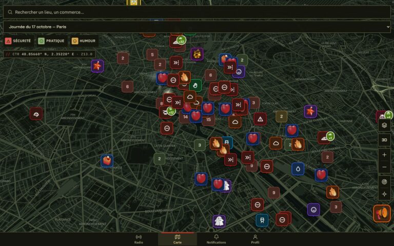Open the orange megaphone report button

[382, 213]
